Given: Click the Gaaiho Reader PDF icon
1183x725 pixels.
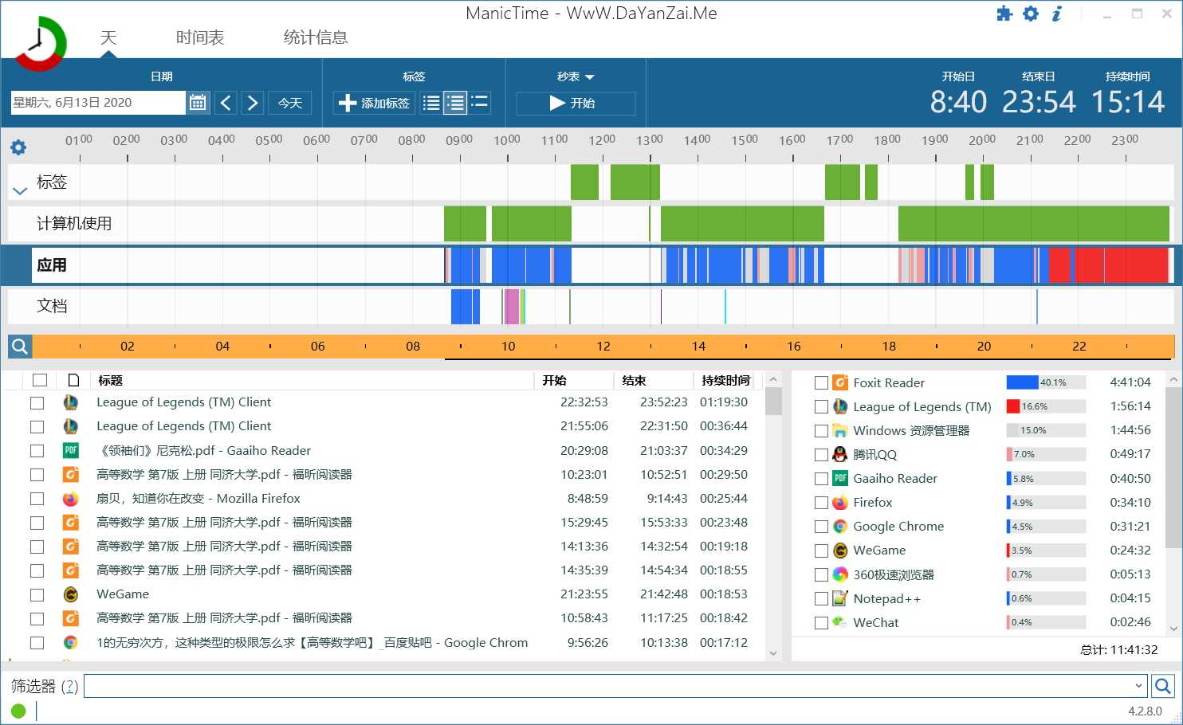Looking at the screenshot, I should 840,478.
